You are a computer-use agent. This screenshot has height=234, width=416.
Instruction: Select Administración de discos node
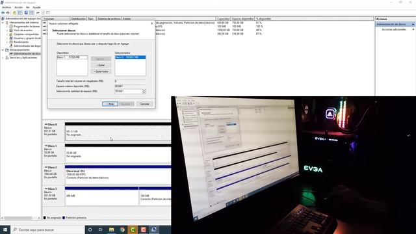[x=27, y=53]
